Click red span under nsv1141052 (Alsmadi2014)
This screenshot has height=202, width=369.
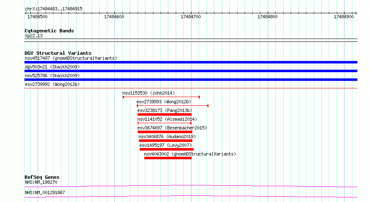point(165,123)
